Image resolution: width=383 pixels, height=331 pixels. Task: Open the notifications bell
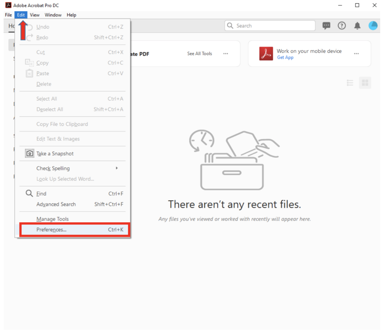[x=357, y=26]
